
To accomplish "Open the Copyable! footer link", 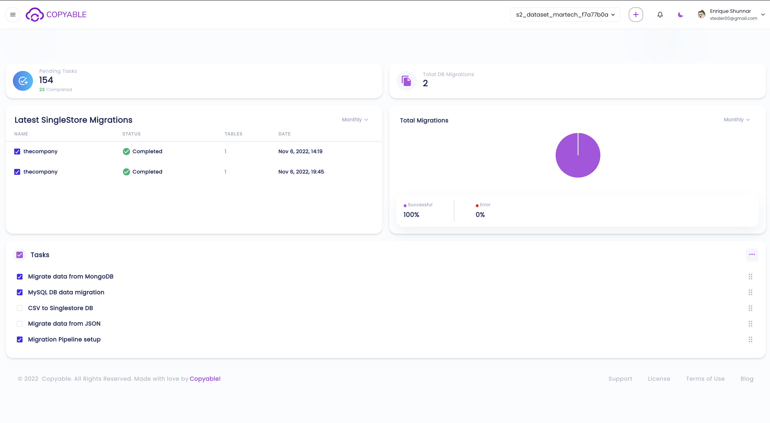I will tap(205, 379).
